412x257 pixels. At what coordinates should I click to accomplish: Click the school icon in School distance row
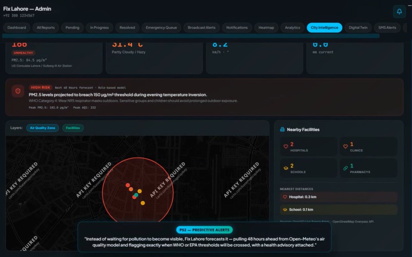tap(285, 210)
